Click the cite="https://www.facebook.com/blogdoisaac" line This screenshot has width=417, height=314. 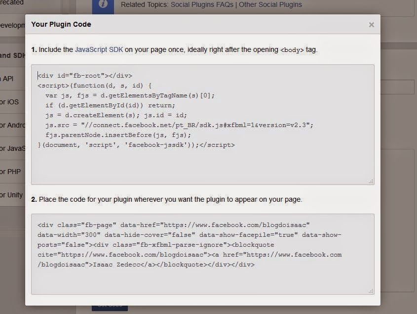coord(190,255)
